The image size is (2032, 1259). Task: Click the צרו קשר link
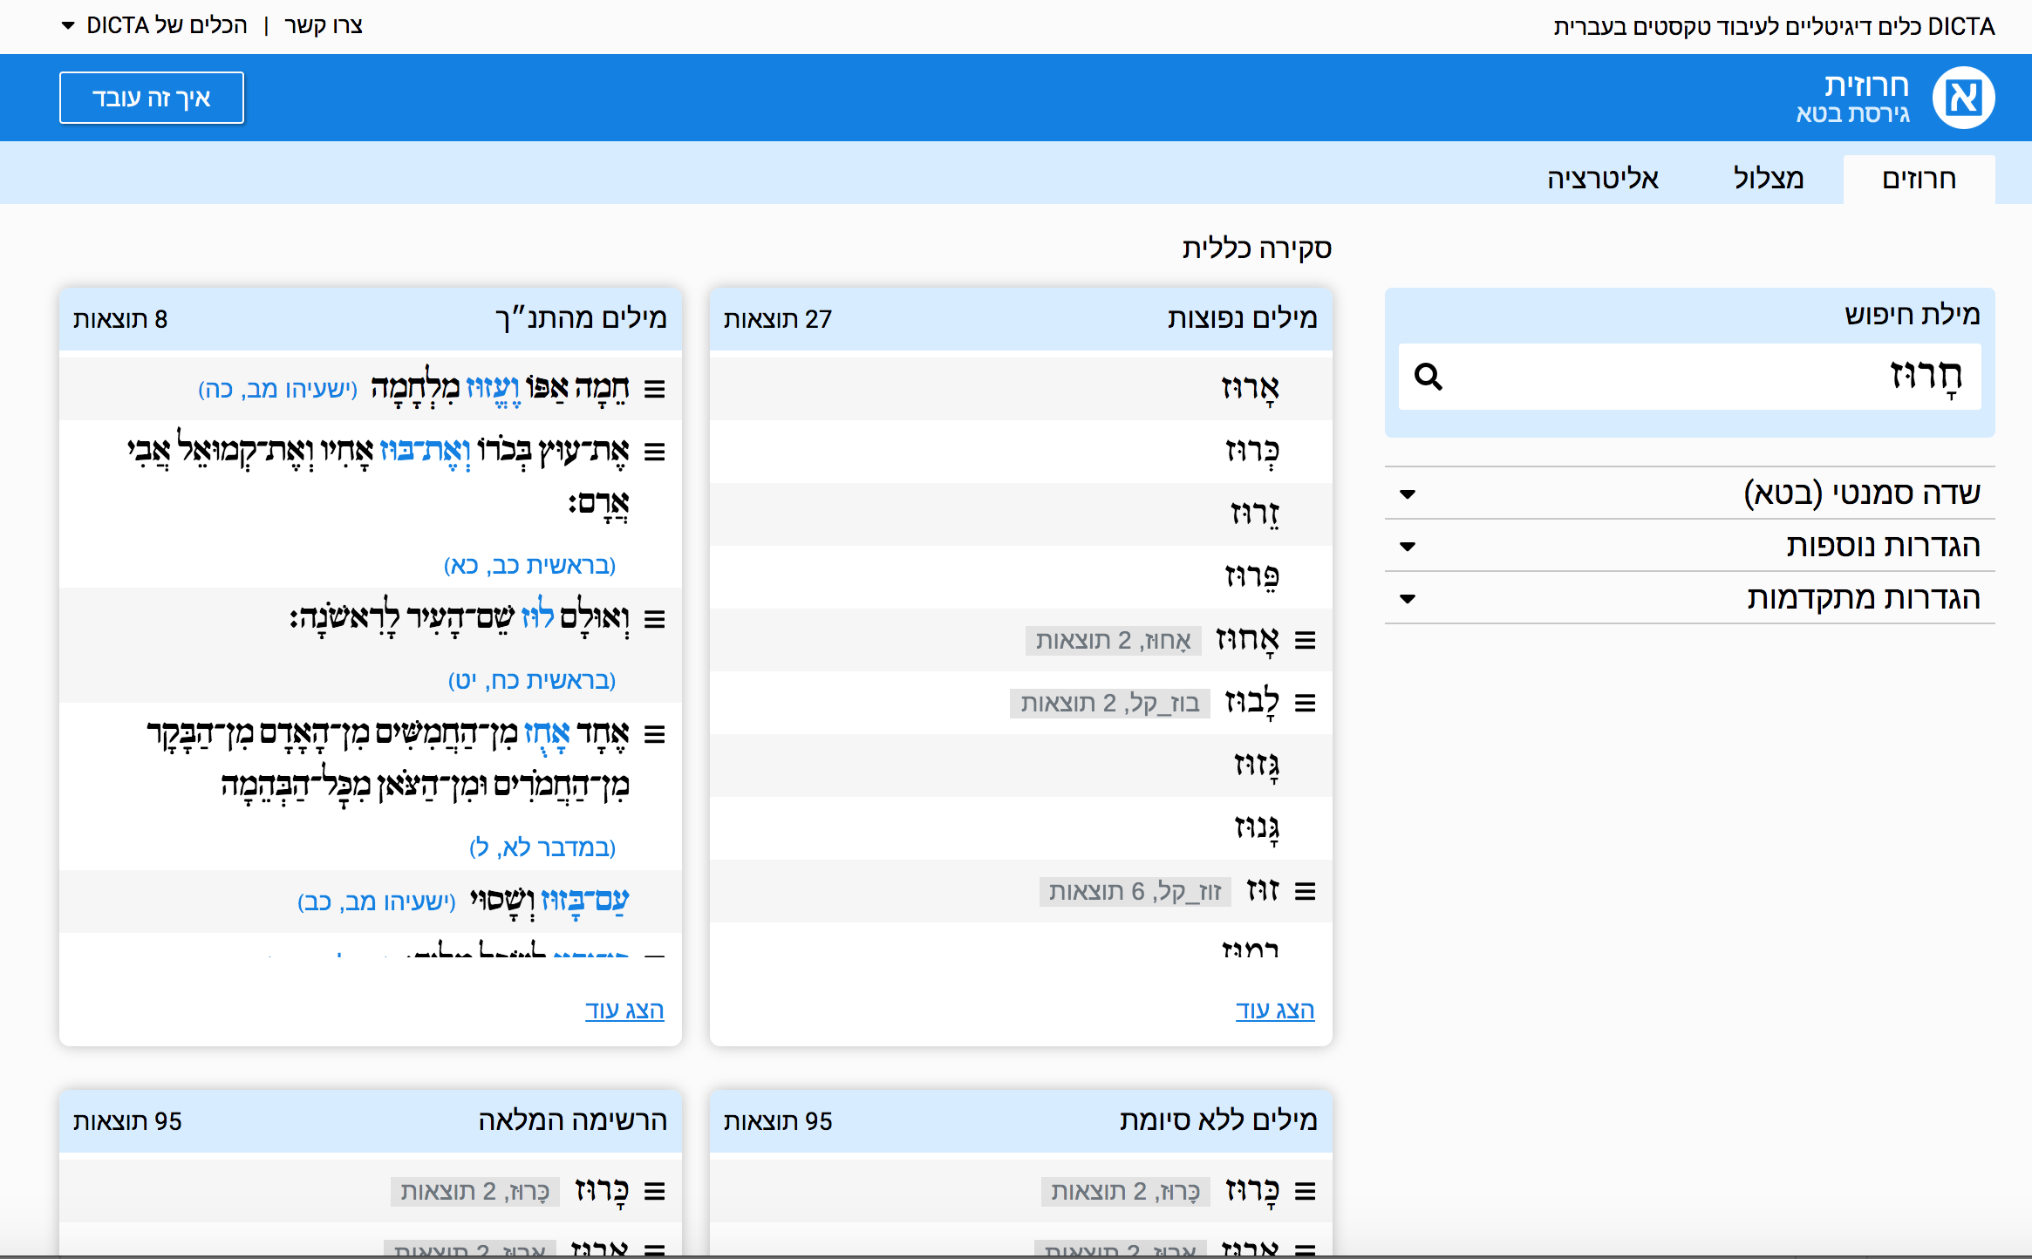tap(324, 25)
